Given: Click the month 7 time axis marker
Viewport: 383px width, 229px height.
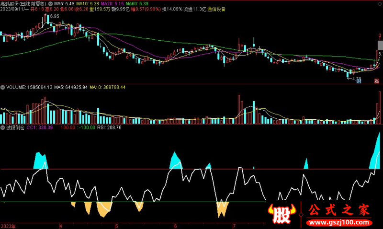Looking at the screenshot, I should coord(234,226).
